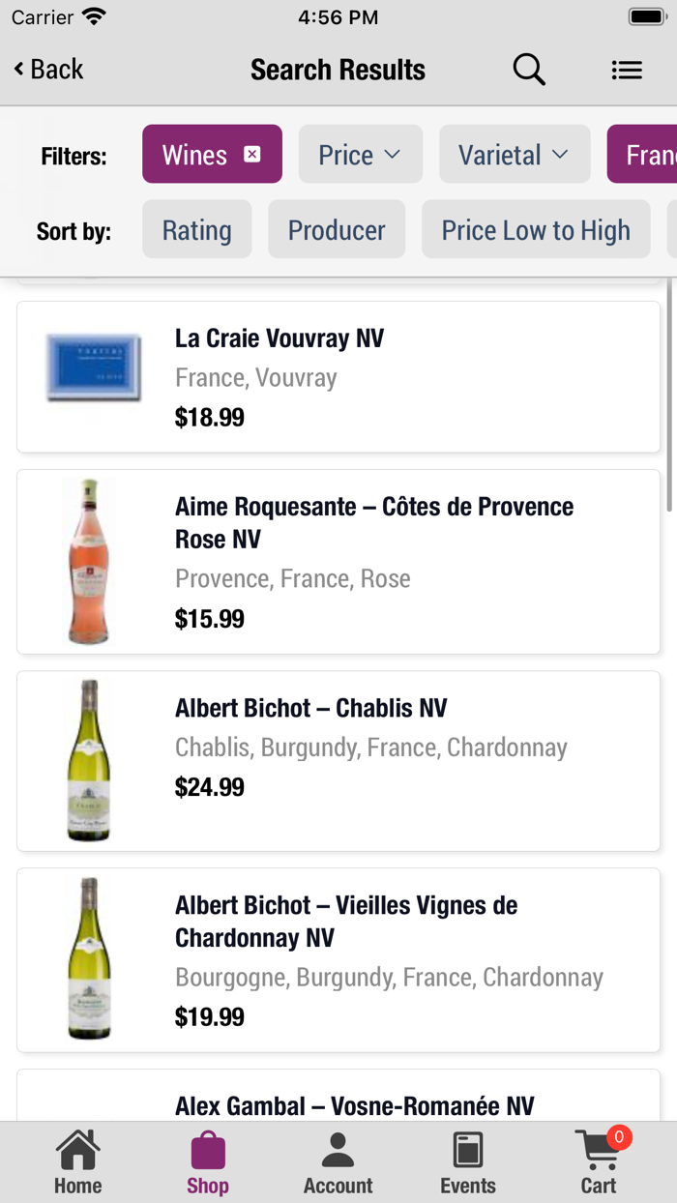Open the search icon in the header
The width and height of the screenshot is (677, 1203).
click(528, 69)
